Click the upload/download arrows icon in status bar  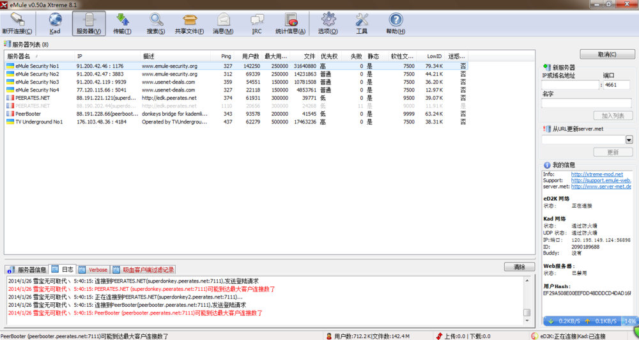439,336
